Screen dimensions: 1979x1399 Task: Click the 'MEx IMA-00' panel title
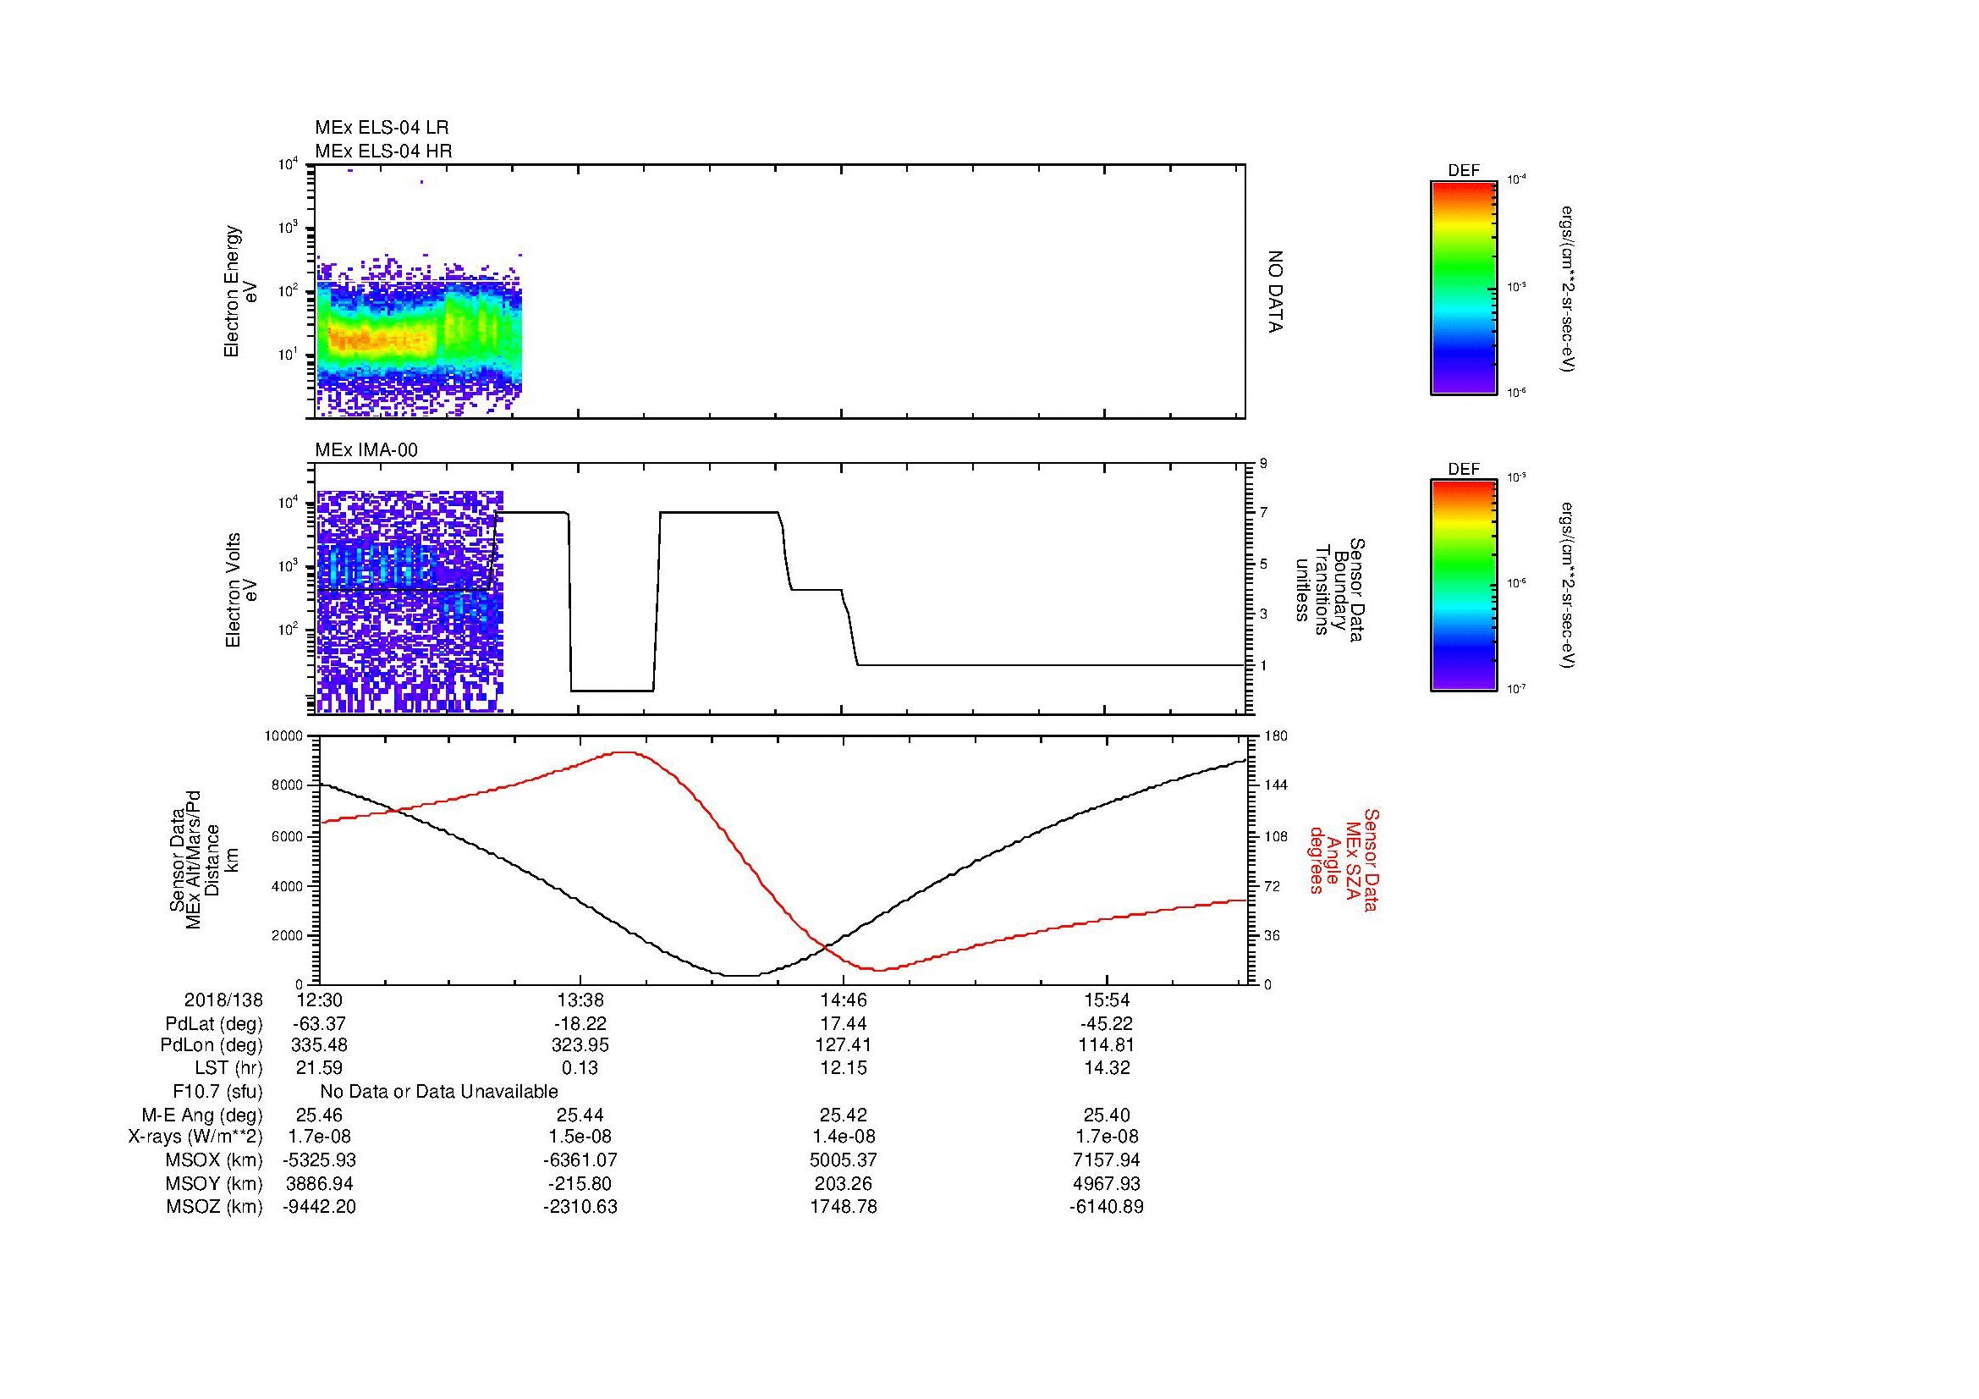366,450
